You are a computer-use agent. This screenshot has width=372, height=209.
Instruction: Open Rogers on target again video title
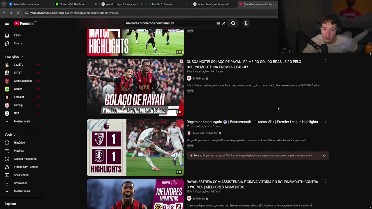[x=252, y=122]
